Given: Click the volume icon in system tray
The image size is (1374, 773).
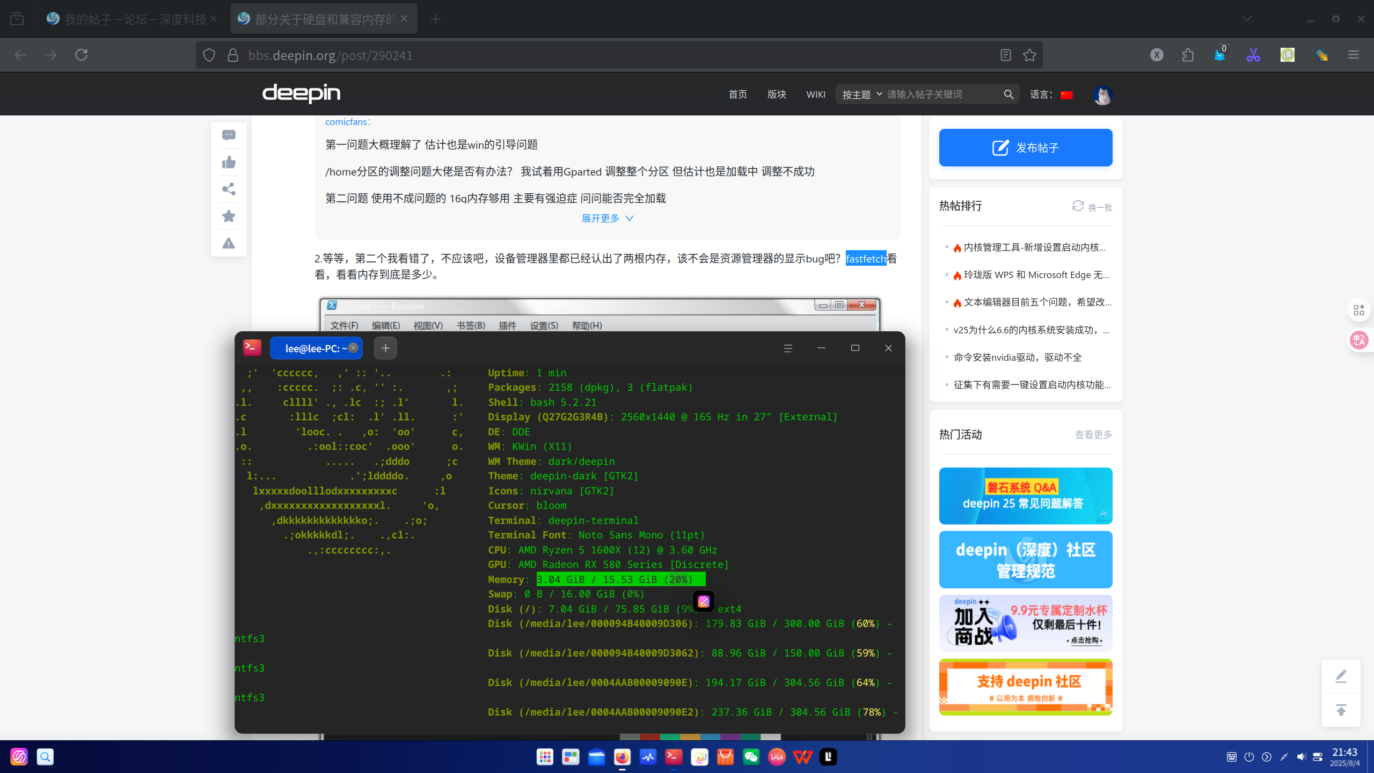Looking at the screenshot, I should (1301, 757).
